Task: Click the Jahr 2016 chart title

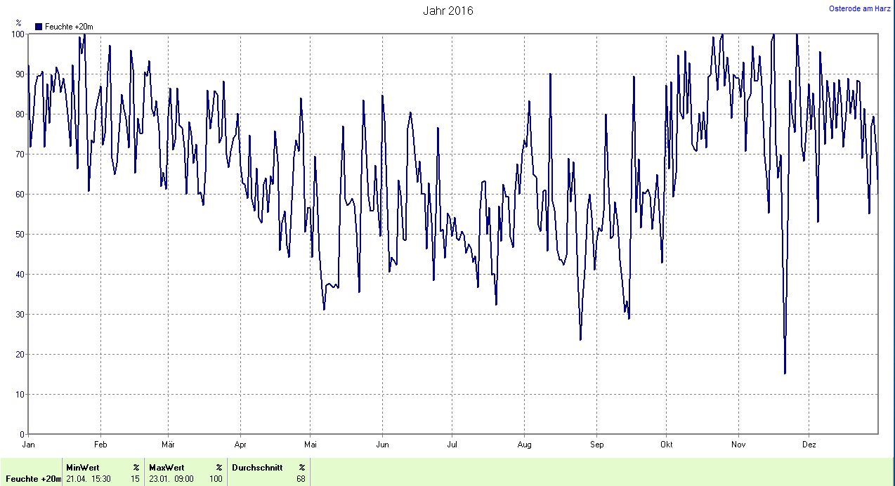Action: [x=447, y=11]
